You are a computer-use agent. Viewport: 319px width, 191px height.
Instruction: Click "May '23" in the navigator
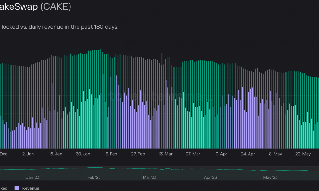(x=271, y=177)
